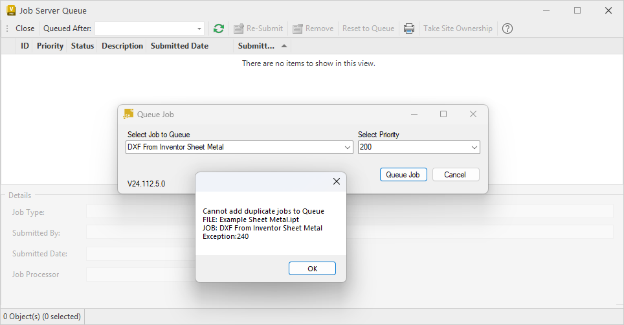Image resolution: width=624 pixels, height=325 pixels.
Task: Click Remove toolbar button
Action: [x=313, y=28]
